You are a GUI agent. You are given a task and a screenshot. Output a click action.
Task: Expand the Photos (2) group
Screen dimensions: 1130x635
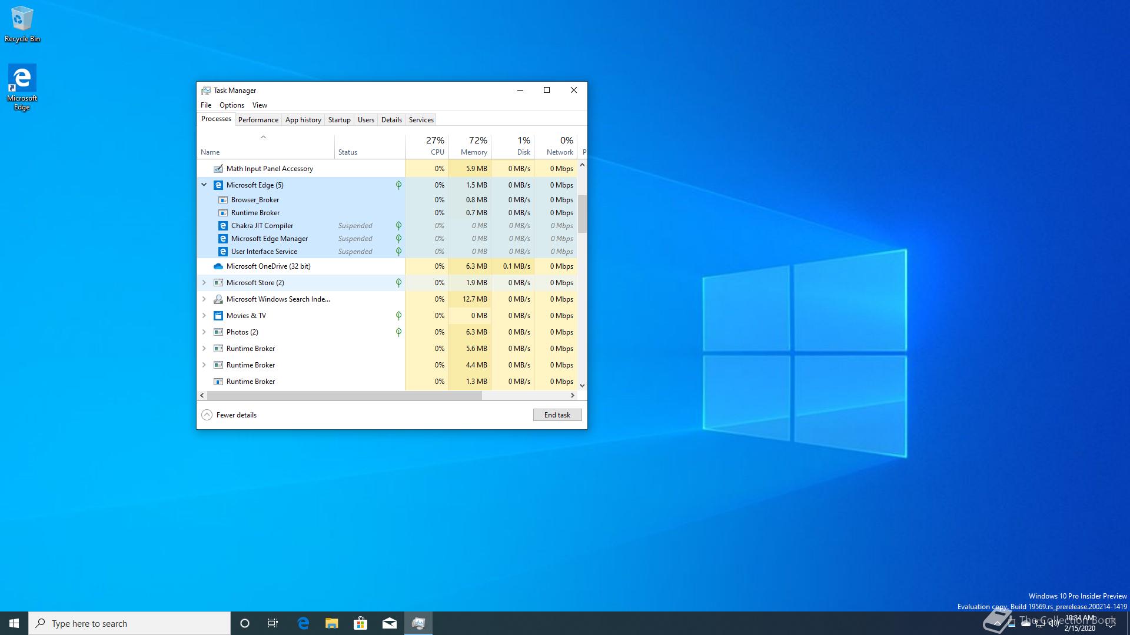click(x=204, y=332)
